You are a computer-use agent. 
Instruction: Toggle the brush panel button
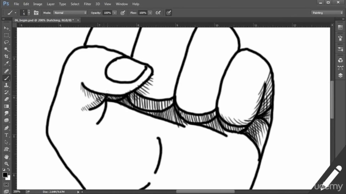point(36,13)
